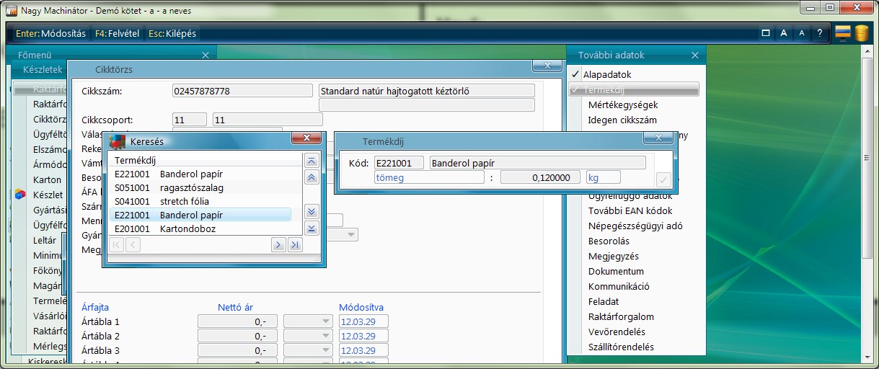Open Szállítórendelés entry

click(x=621, y=347)
